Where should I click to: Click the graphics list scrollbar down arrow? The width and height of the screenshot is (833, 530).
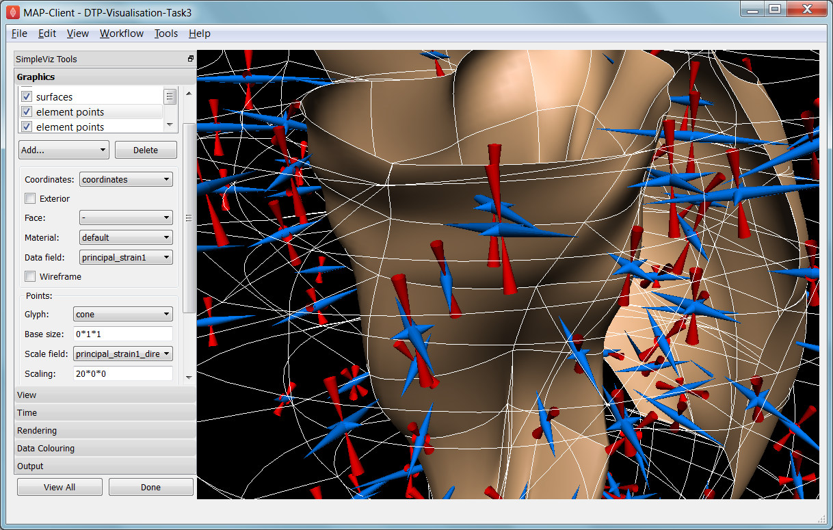(170, 126)
